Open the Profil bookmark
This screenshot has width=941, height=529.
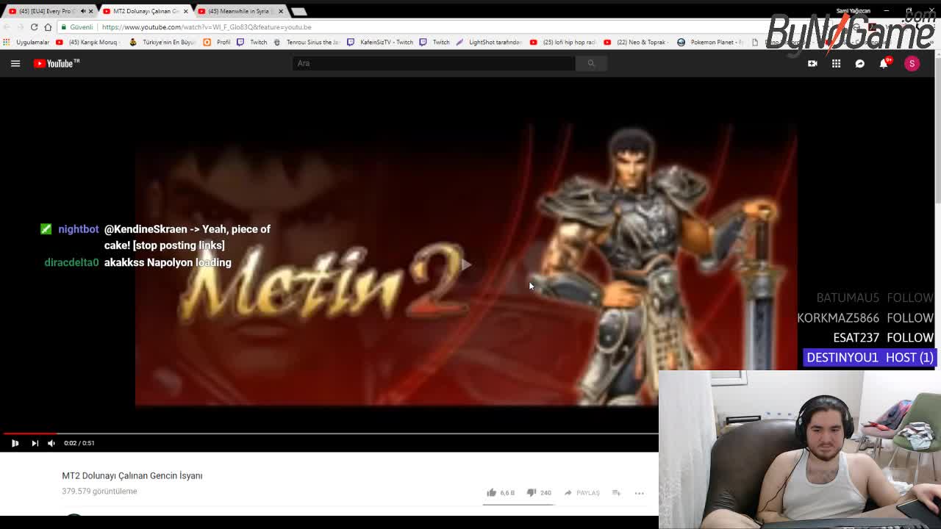pos(218,42)
